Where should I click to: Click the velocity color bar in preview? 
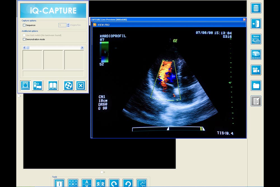tap(104, 52)
